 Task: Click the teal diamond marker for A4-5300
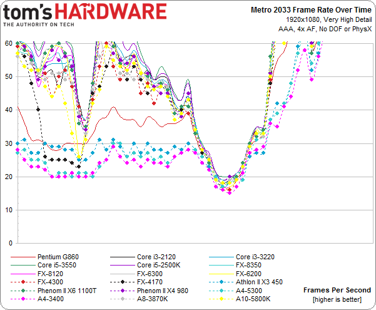point(221,291)
